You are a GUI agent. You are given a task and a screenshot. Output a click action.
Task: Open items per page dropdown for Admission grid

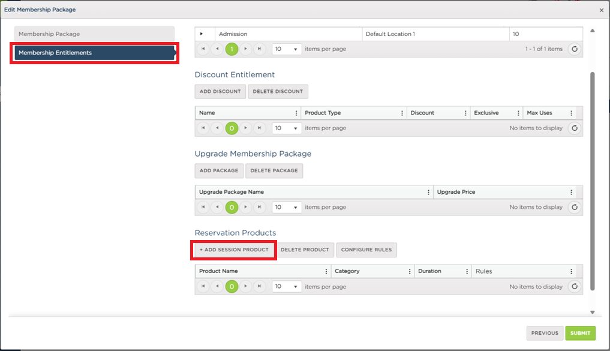287,49
